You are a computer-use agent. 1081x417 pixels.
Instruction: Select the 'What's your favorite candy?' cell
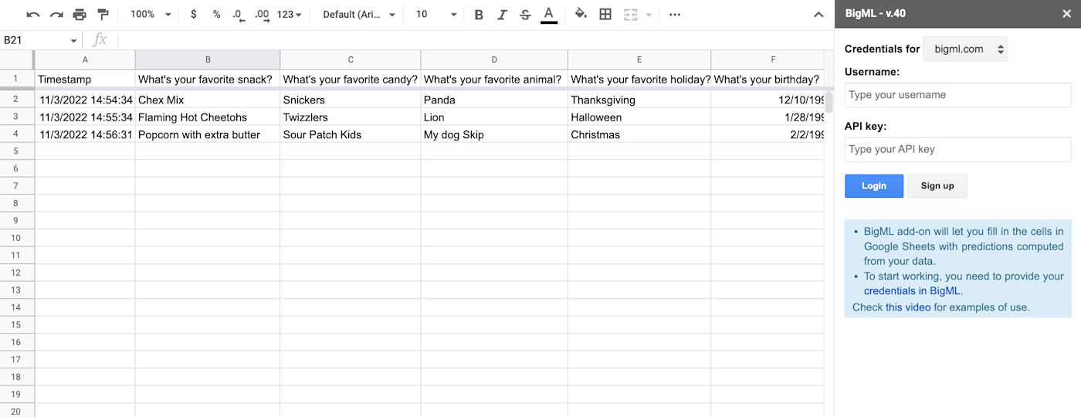[x=351, y=79]
